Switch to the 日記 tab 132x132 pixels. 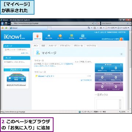tap(43, 45)
